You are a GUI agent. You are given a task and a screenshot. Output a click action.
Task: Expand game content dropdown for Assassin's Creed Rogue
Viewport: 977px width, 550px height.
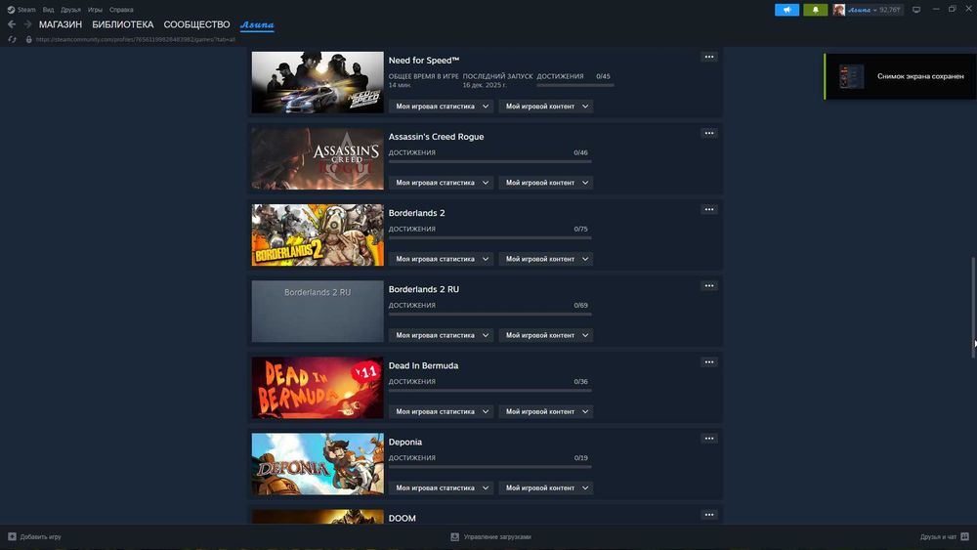pos(546,183)
